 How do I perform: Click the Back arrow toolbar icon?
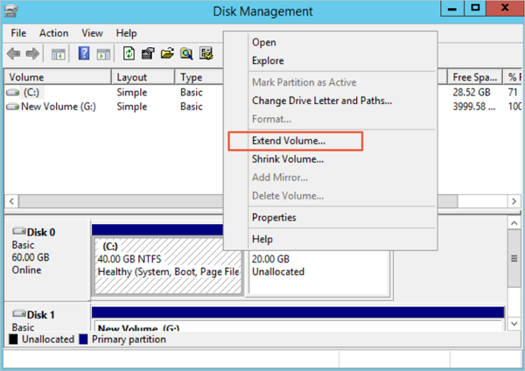[x=14, y=53]
